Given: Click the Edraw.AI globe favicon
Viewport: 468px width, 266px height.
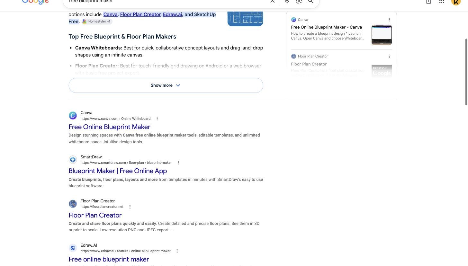Looking at the screenshot, I should pos(73,248).
